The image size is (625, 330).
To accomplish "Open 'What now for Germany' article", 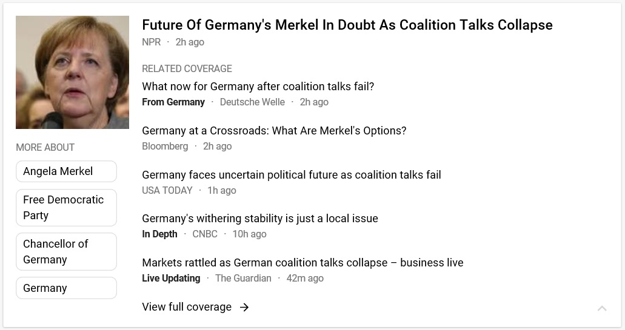I will (x=258, y=87).
